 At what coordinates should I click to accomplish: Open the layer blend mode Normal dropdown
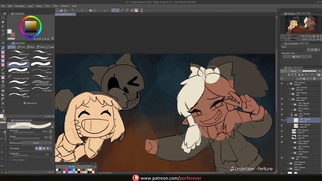(x=295, y=71)
